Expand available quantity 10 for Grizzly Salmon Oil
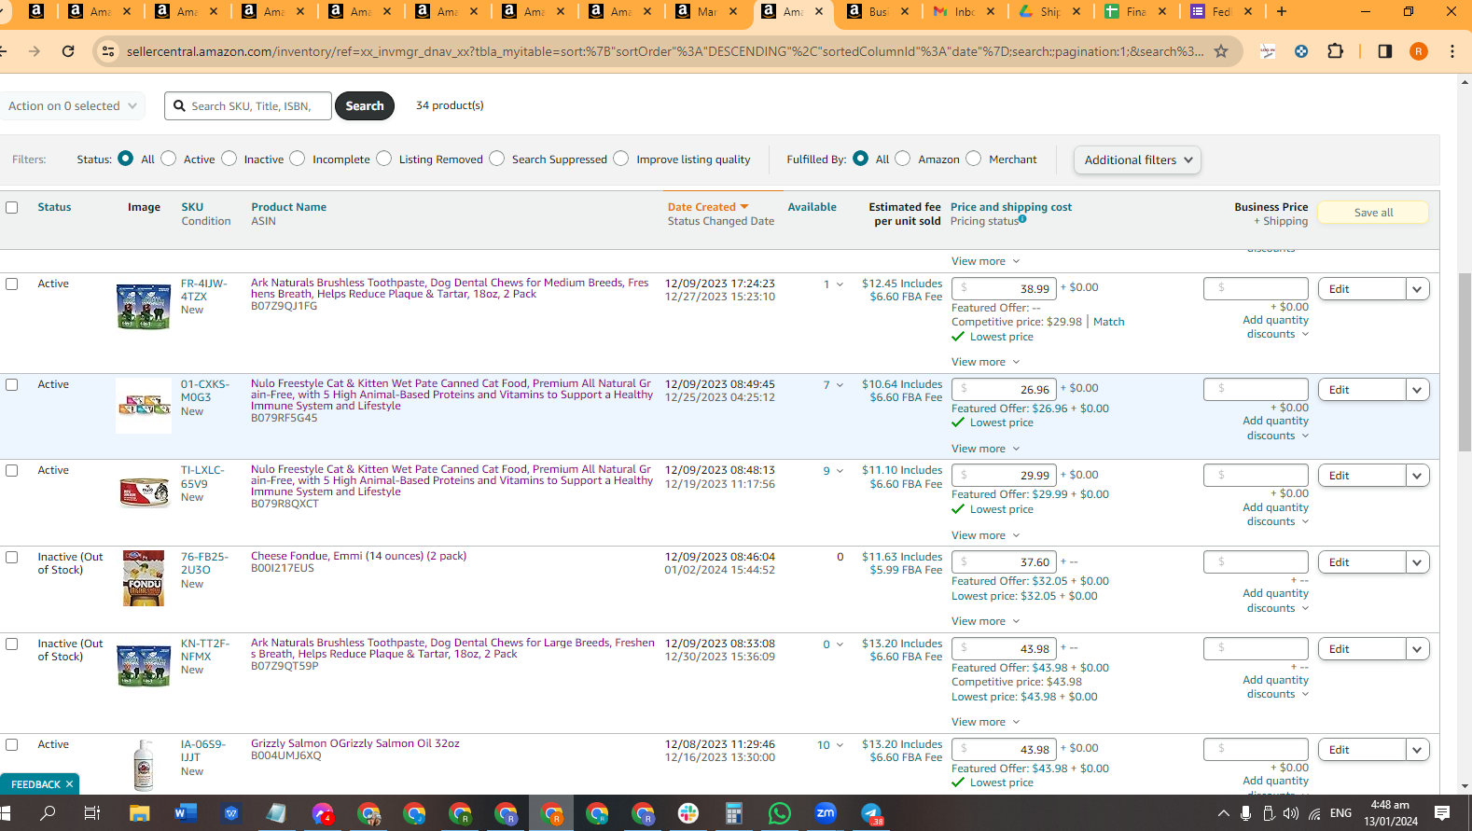Screen dimensions: 1472x831 [x=840, y=745]
